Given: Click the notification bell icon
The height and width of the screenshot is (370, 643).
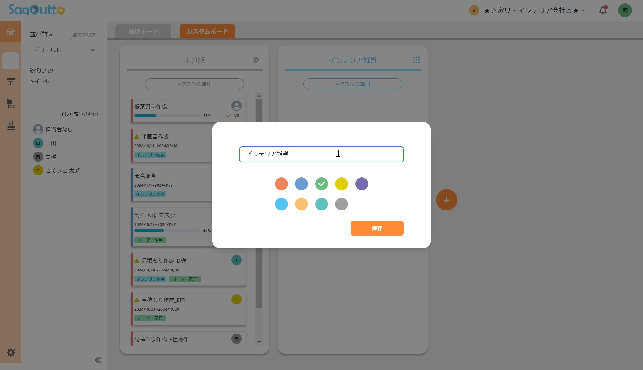Looking at the screenshot, I should tap(603, 11).
